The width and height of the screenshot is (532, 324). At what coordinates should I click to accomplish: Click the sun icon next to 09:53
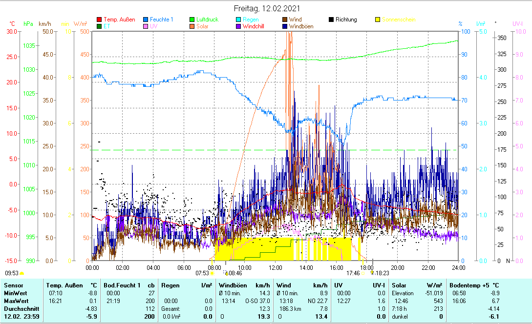point(22,274)
